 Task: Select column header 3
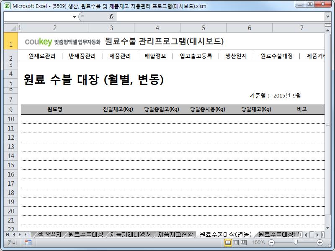click(x=111, y=28)
